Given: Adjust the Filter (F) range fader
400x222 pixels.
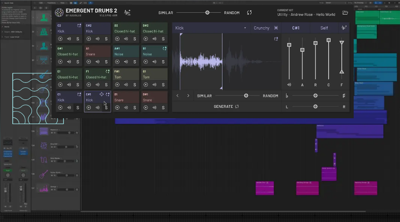Looking at the screenshot, I should [x=342, y=57].
